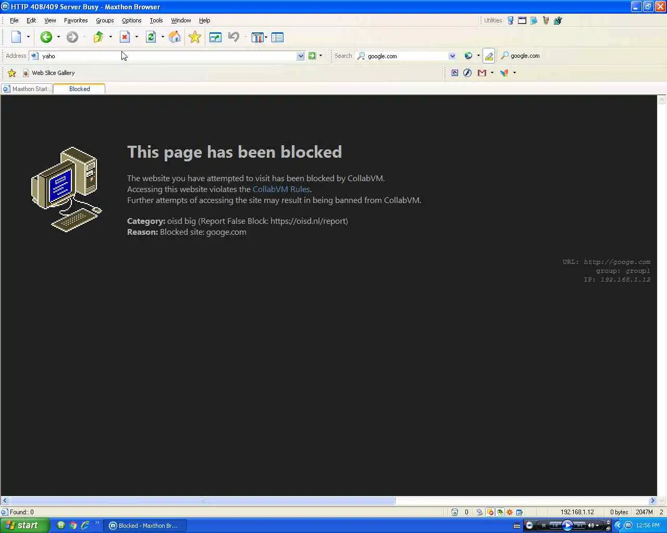Open the Options menu

point(131,20)
